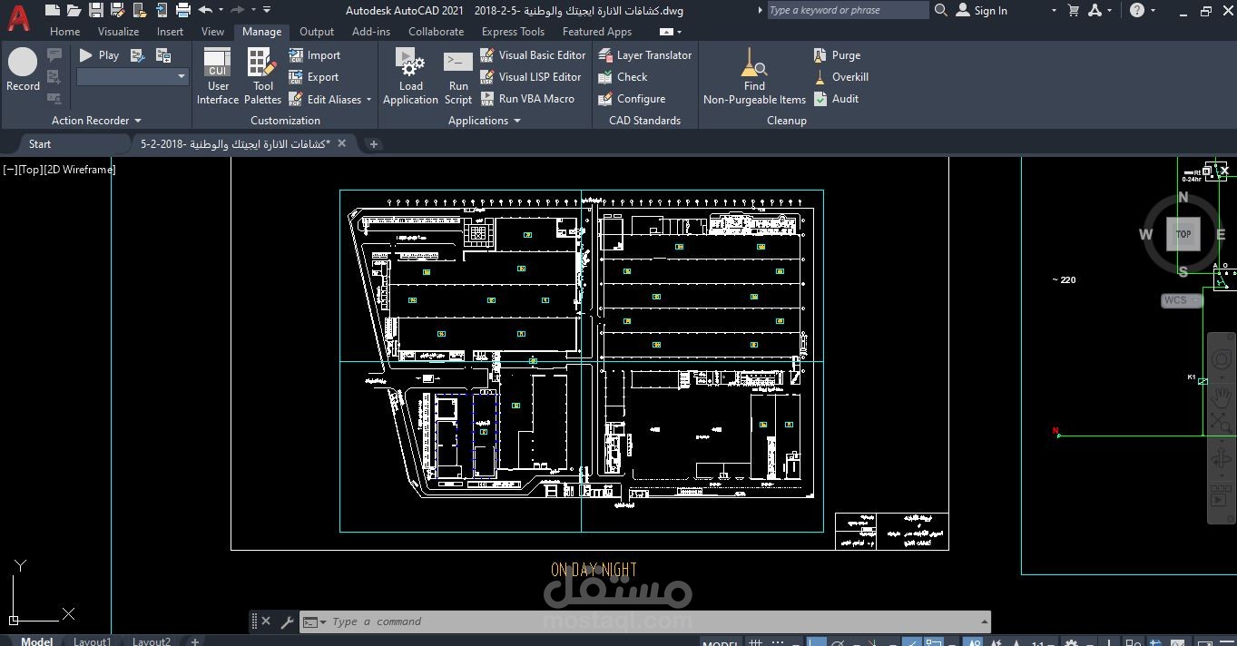Click Export customization
Screen dimensions: 1237x646
point(314,77)
